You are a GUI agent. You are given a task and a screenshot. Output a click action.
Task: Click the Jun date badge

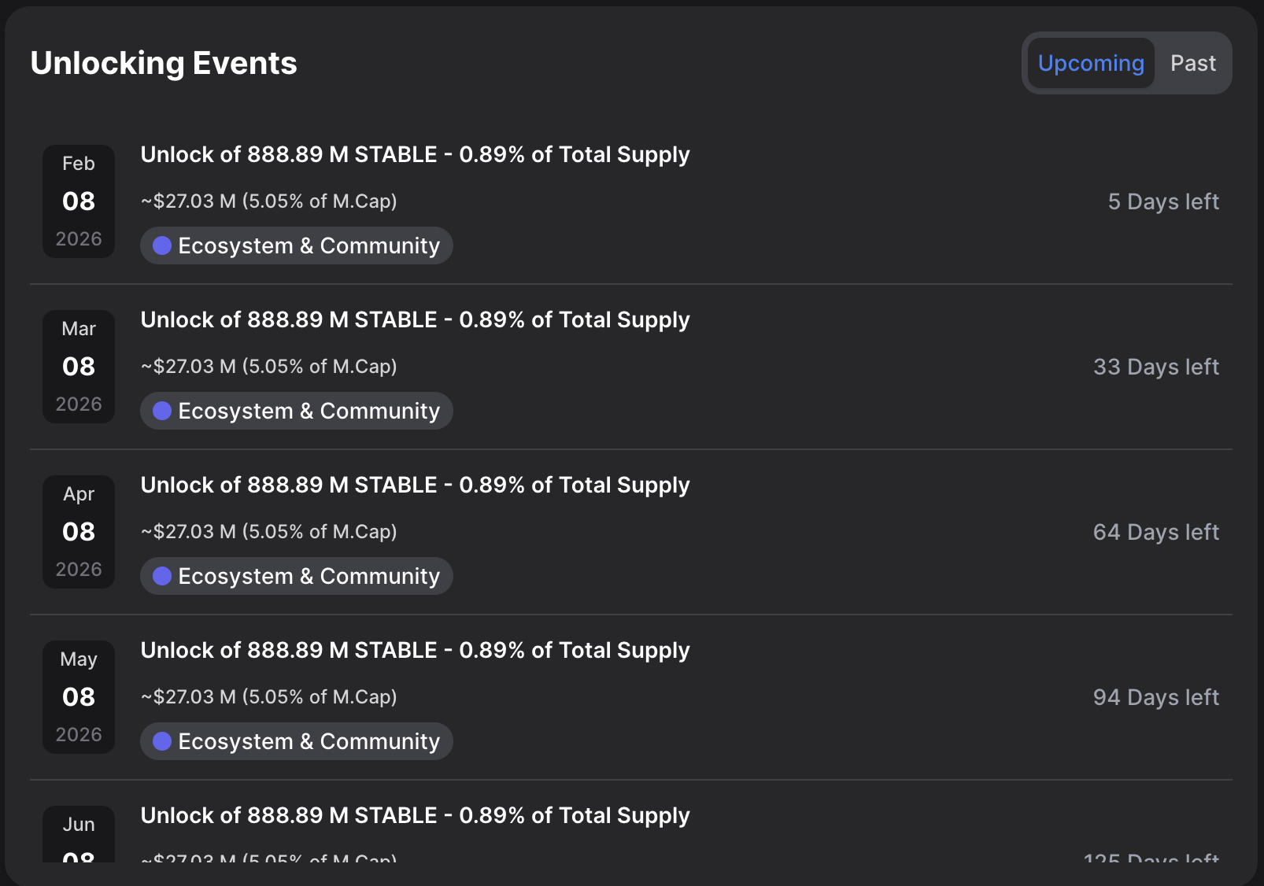[x=79, y=834]
